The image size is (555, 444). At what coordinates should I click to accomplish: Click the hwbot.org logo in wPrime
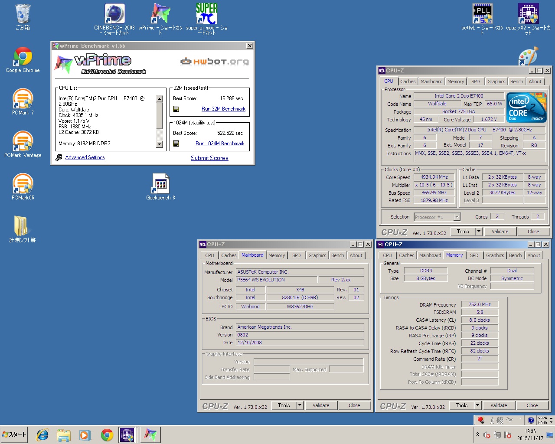click(x=215, y=62)
